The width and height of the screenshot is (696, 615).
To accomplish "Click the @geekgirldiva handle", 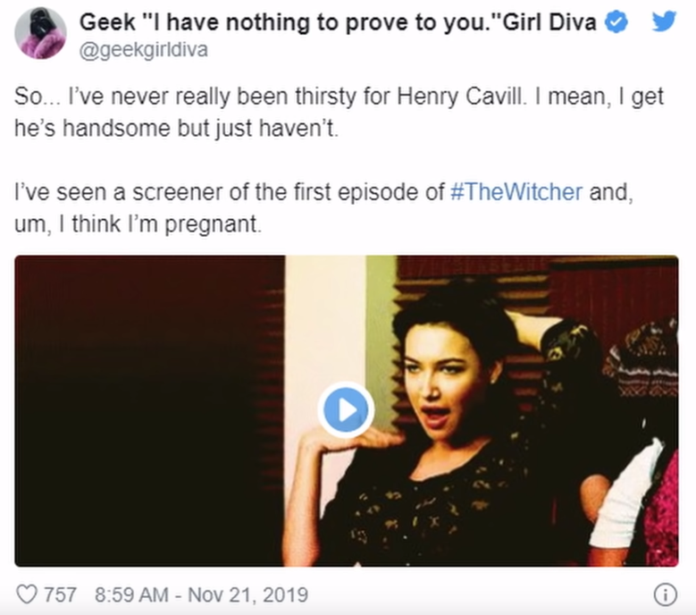I will pos(143,50).
